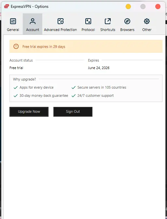Close Options window with red button
The width and height of the screenshot is (167, 219).
coord(158,7)
